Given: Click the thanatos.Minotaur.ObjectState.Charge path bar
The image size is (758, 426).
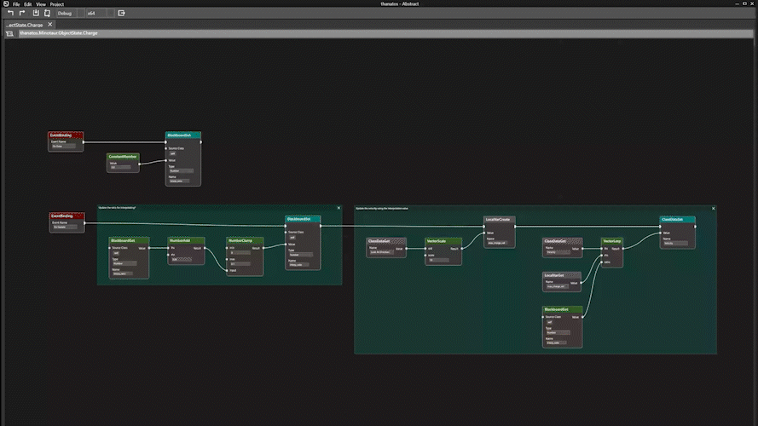Looking at the screenshot, I should pos(385,33).
